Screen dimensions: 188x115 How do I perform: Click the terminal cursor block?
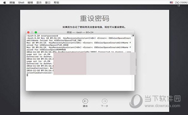pyautogui.click(x=27, y=75)
